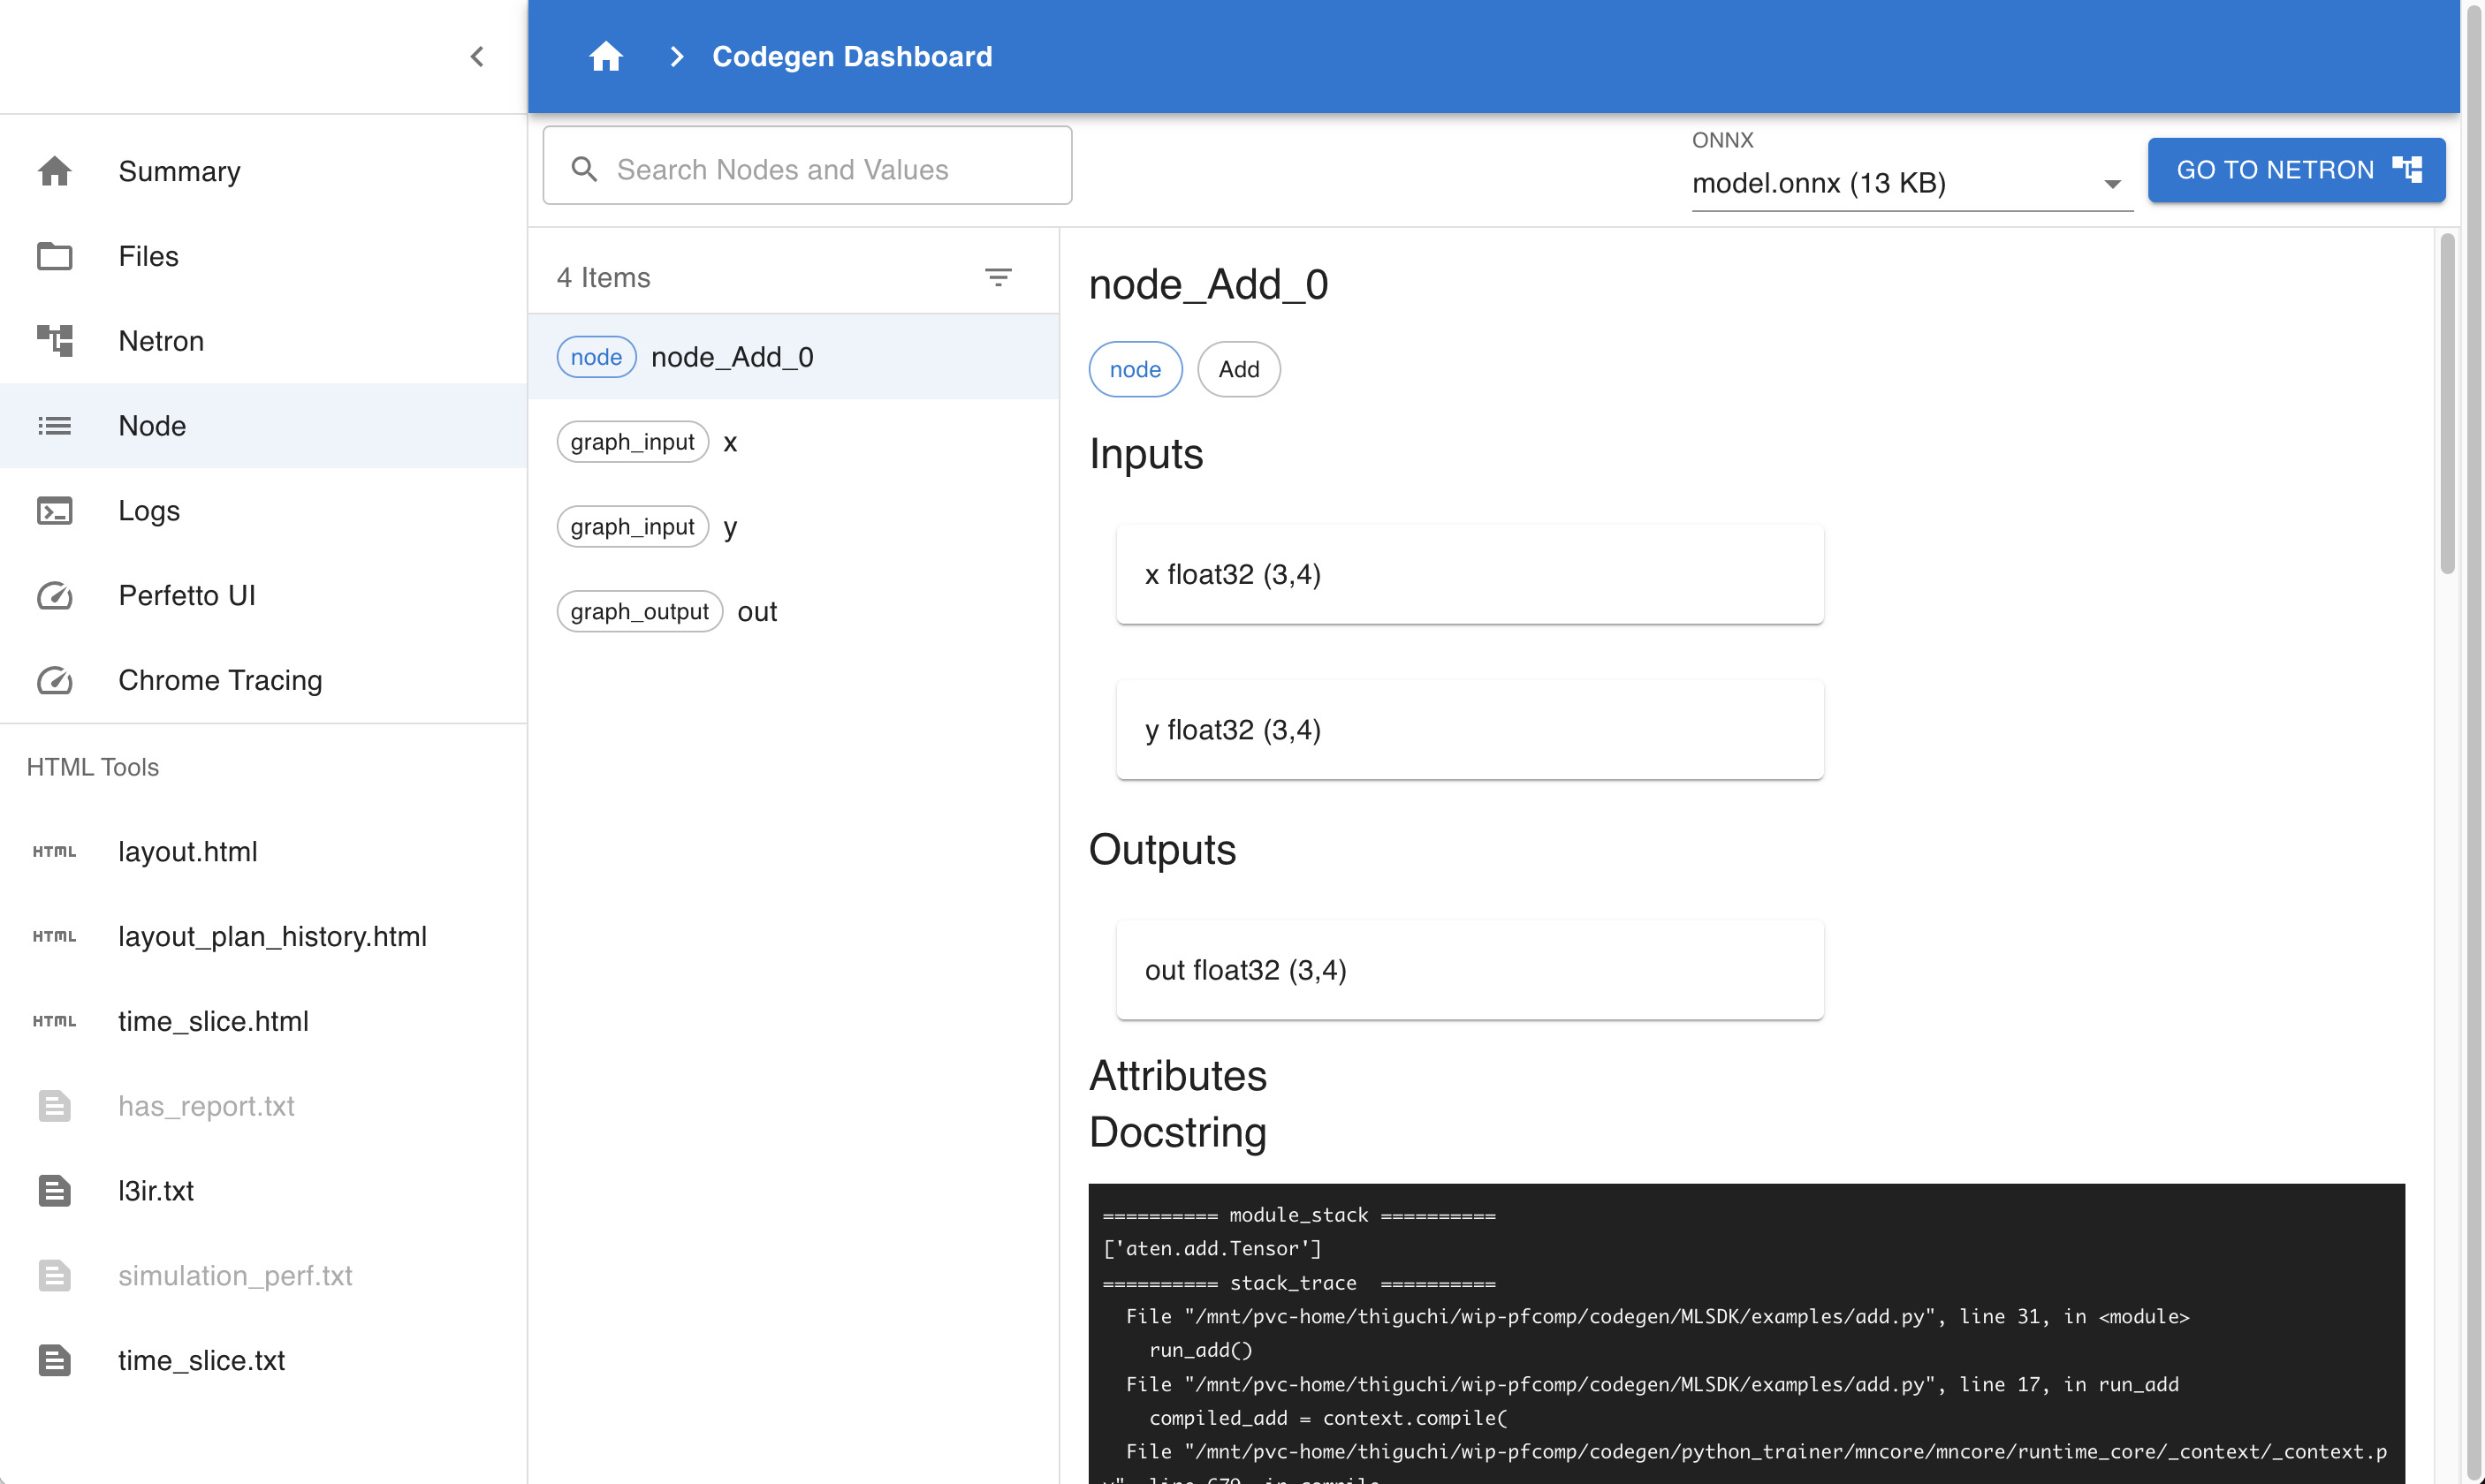Select the graph_output out list item
The width and height of the screenshot is (2485, 1484).
pyautogui.click(x=756, y=612)
